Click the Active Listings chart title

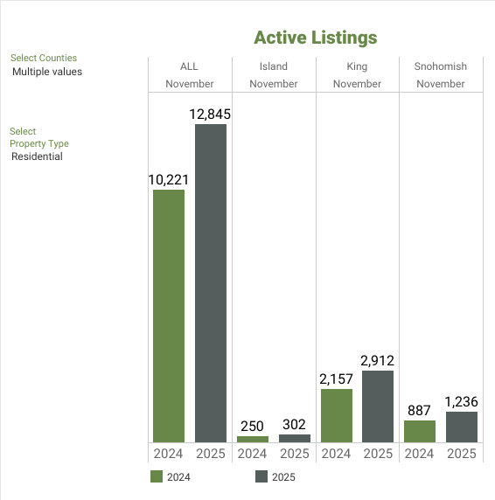(316, 38)
